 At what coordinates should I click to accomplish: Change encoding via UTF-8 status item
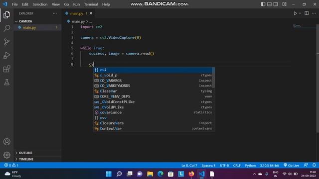click(x=224, y=166)
